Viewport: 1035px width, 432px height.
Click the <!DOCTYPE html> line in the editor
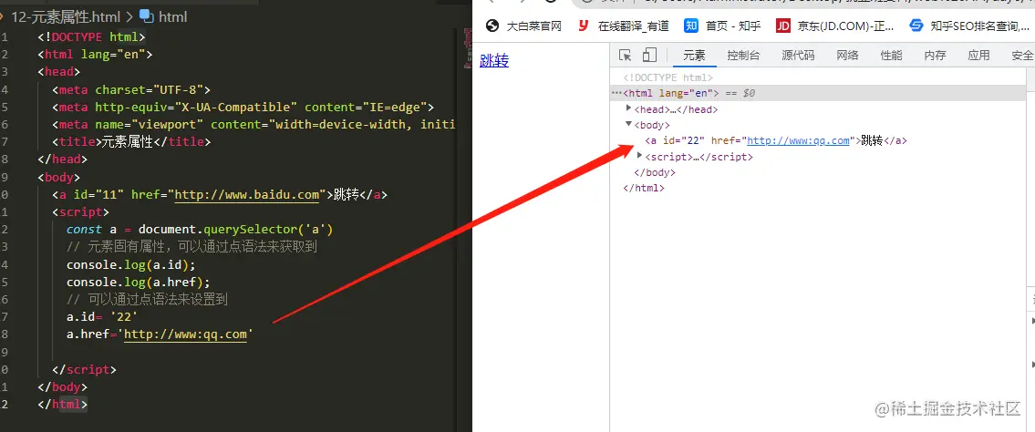(91, 37)
